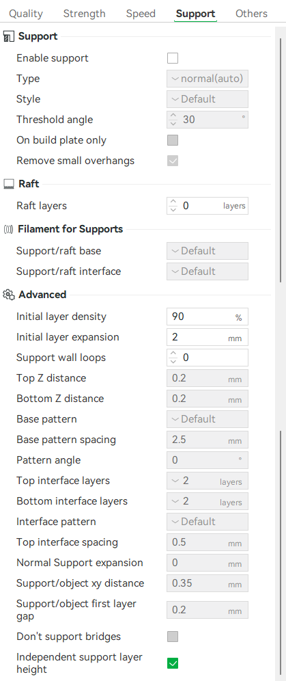Click the Support section icon
The height and width of the screenshot is (681, 286).
pyautogui.click(x=9, y=36)
